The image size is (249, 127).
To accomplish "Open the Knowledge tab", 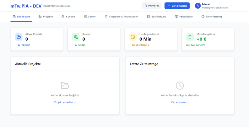I will click(x=184, y=17).
